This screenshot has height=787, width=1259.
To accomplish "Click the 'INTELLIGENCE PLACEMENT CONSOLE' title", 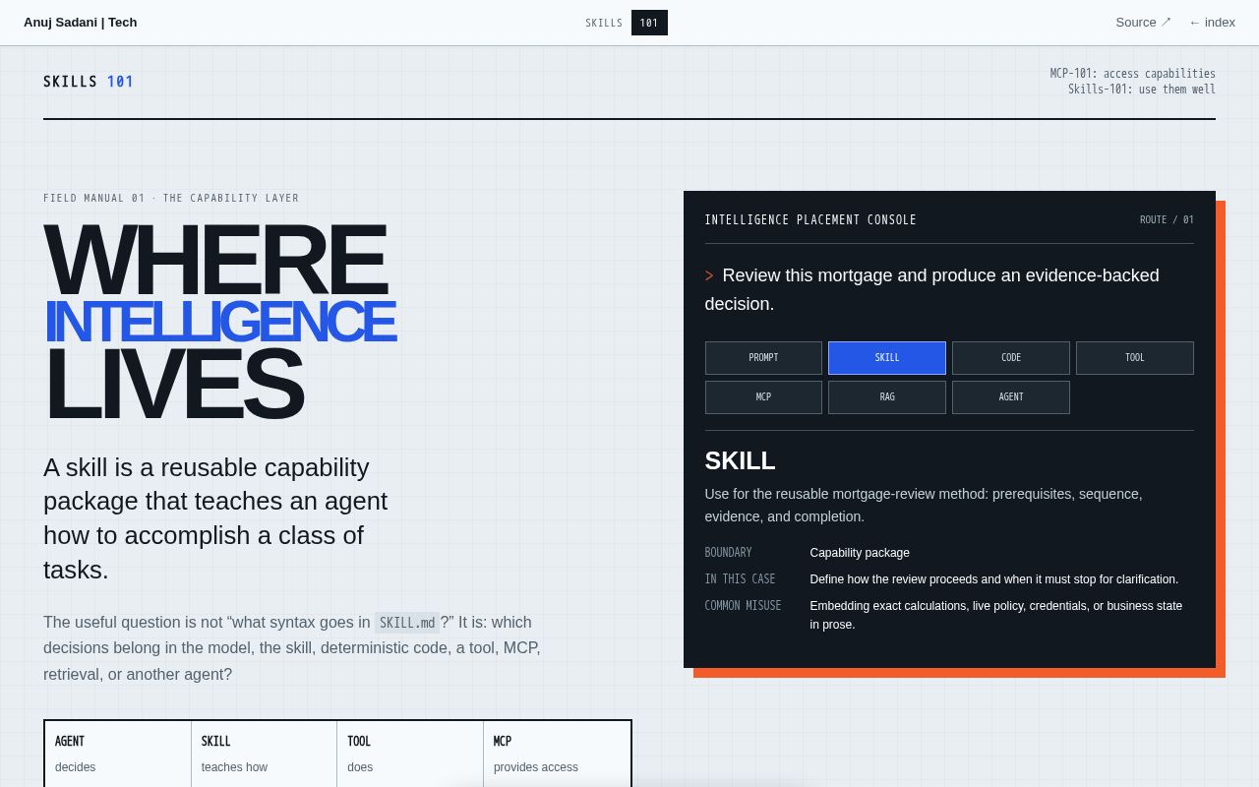I will 810,220.
